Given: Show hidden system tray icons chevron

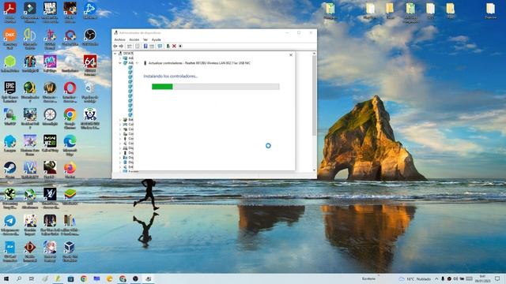Looking at the screenshot, I should coord(436,278).
